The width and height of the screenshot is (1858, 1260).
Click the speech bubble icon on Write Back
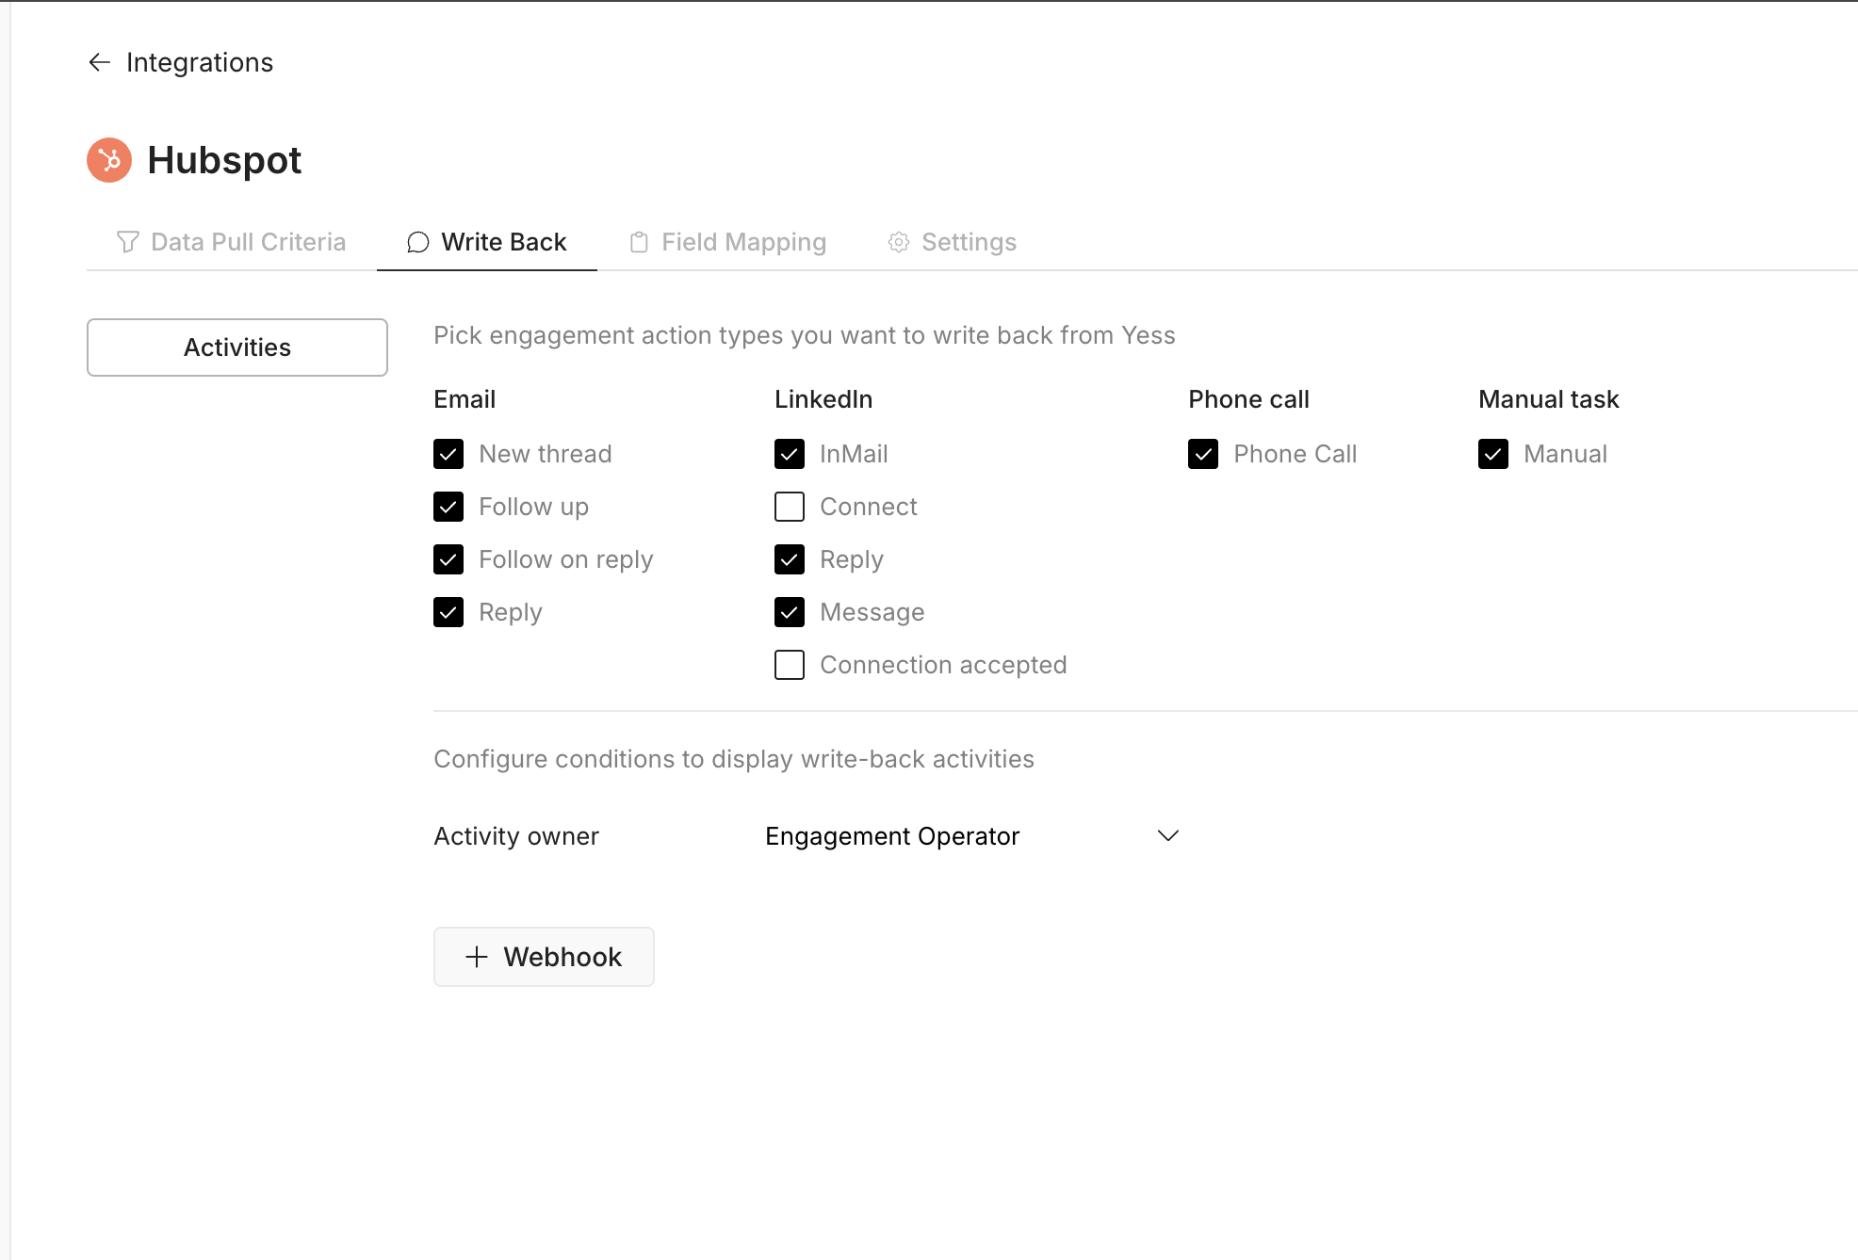tap(417, 242)
